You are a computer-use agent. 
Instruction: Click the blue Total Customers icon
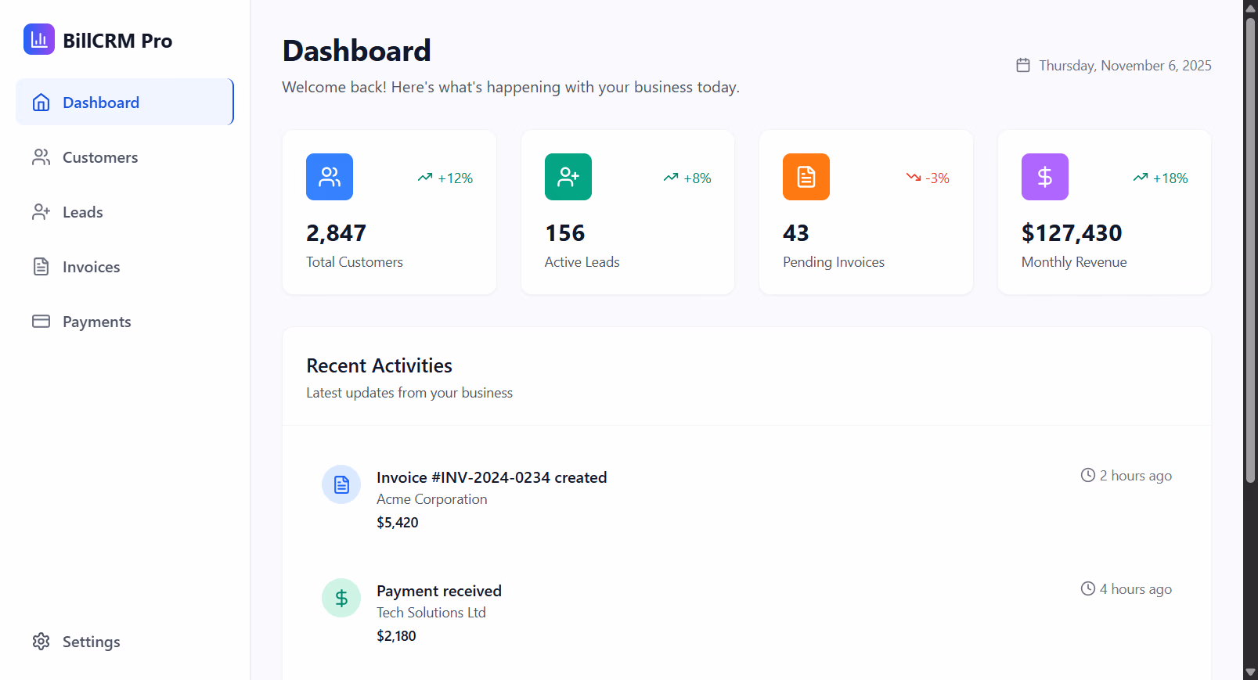[330, 177]
